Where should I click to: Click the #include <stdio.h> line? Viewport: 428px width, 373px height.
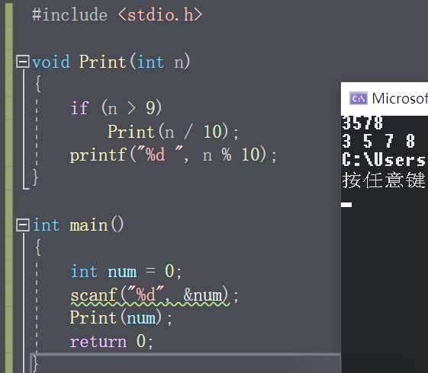tap(117, 14)
